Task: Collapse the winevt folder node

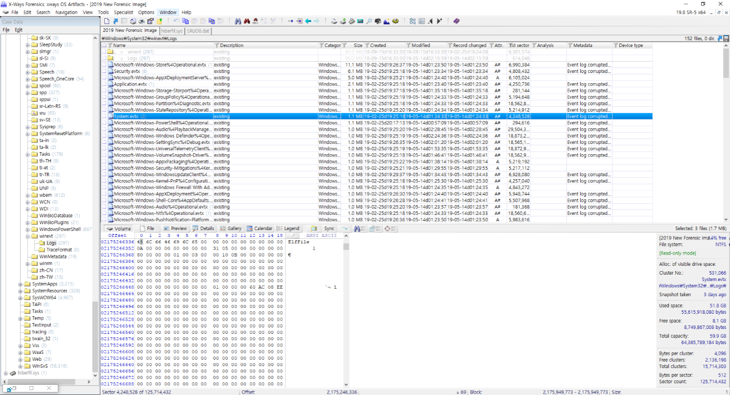Action: (x=28, y=236)
